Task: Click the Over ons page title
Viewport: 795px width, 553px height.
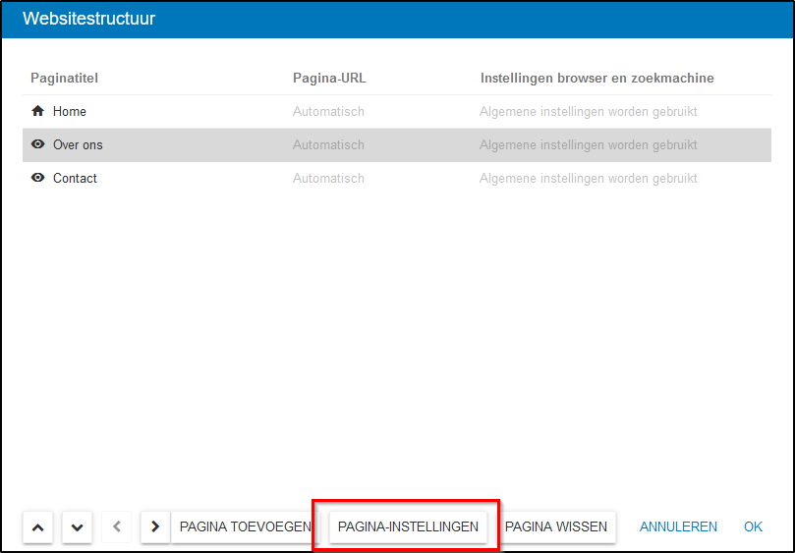Action: (x=78, y=145)
